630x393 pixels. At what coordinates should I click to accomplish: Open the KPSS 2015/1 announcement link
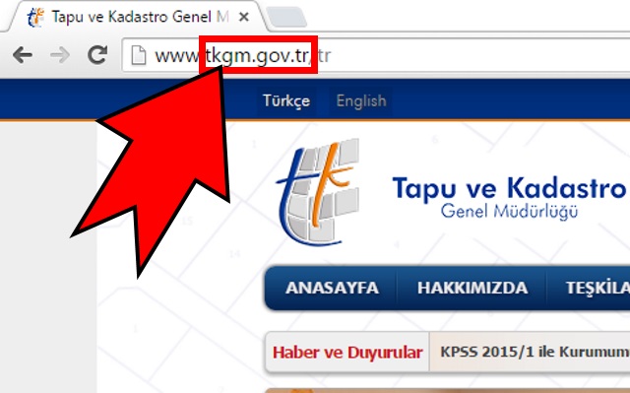tap(535, 352)
